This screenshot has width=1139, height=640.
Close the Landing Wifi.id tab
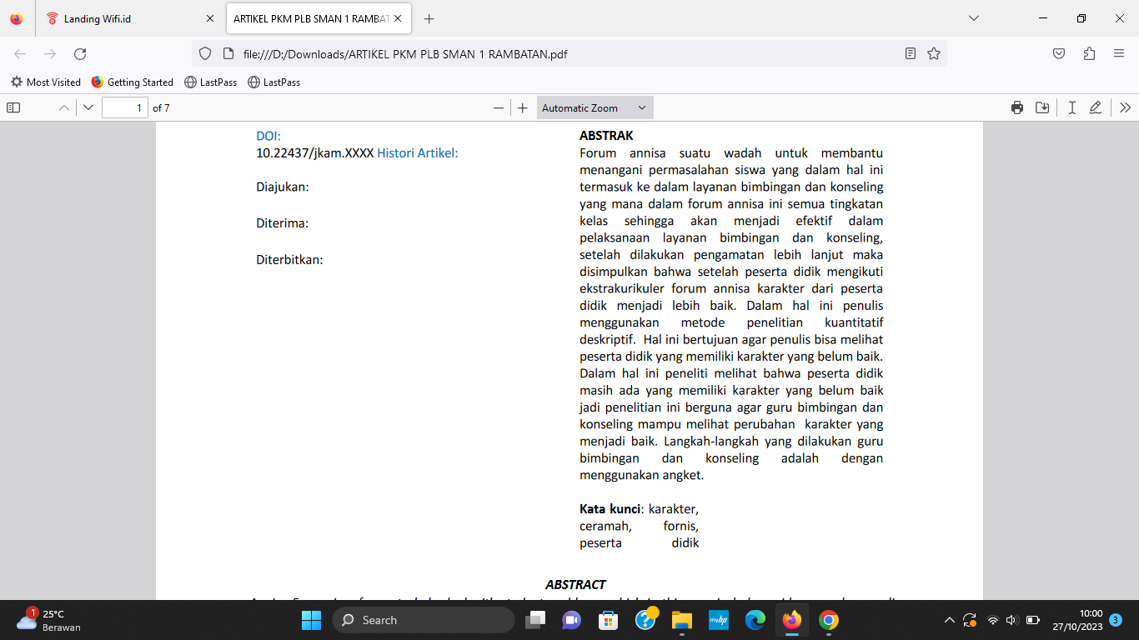210,18
